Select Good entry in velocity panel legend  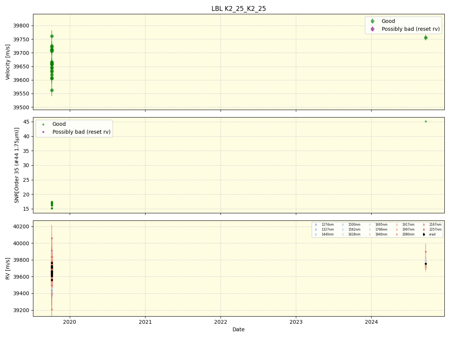[388, 21]
